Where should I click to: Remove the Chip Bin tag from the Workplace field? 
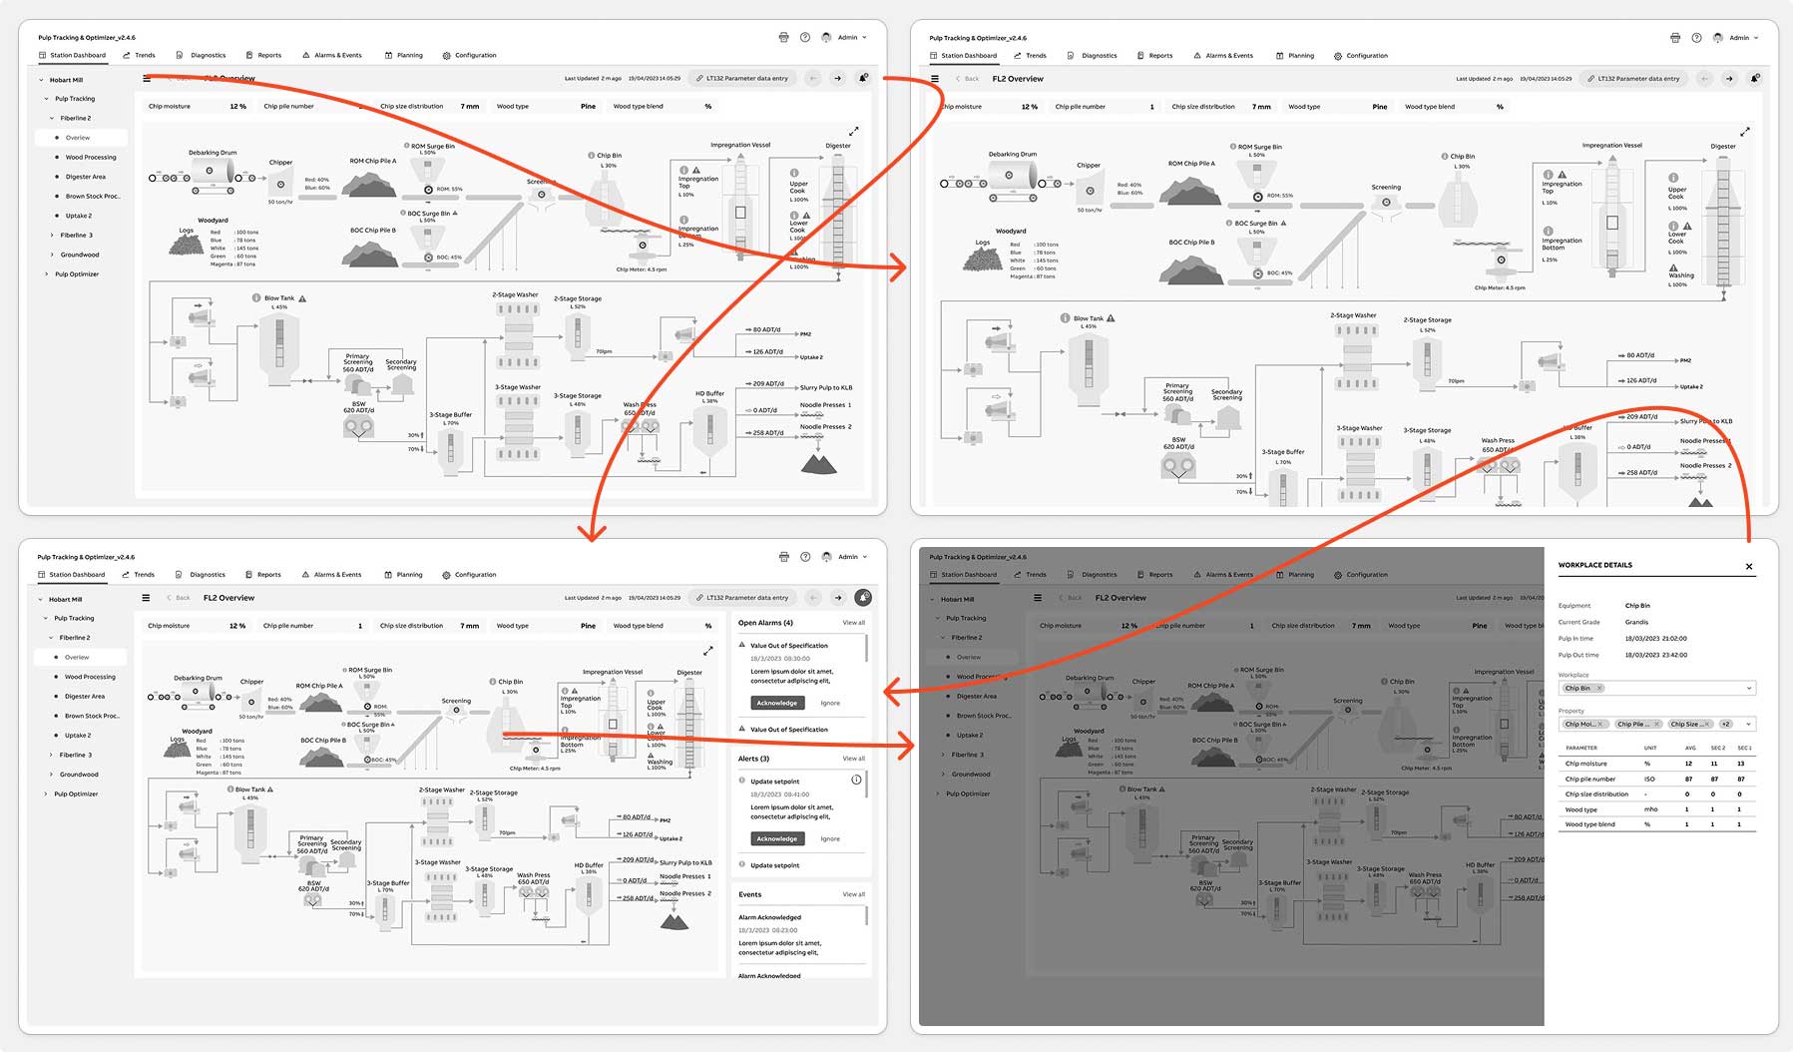[1598, 688]
